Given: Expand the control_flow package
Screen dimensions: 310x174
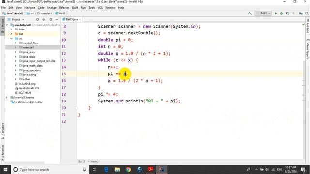Looking at the screenshot, I should coord(15,43).
